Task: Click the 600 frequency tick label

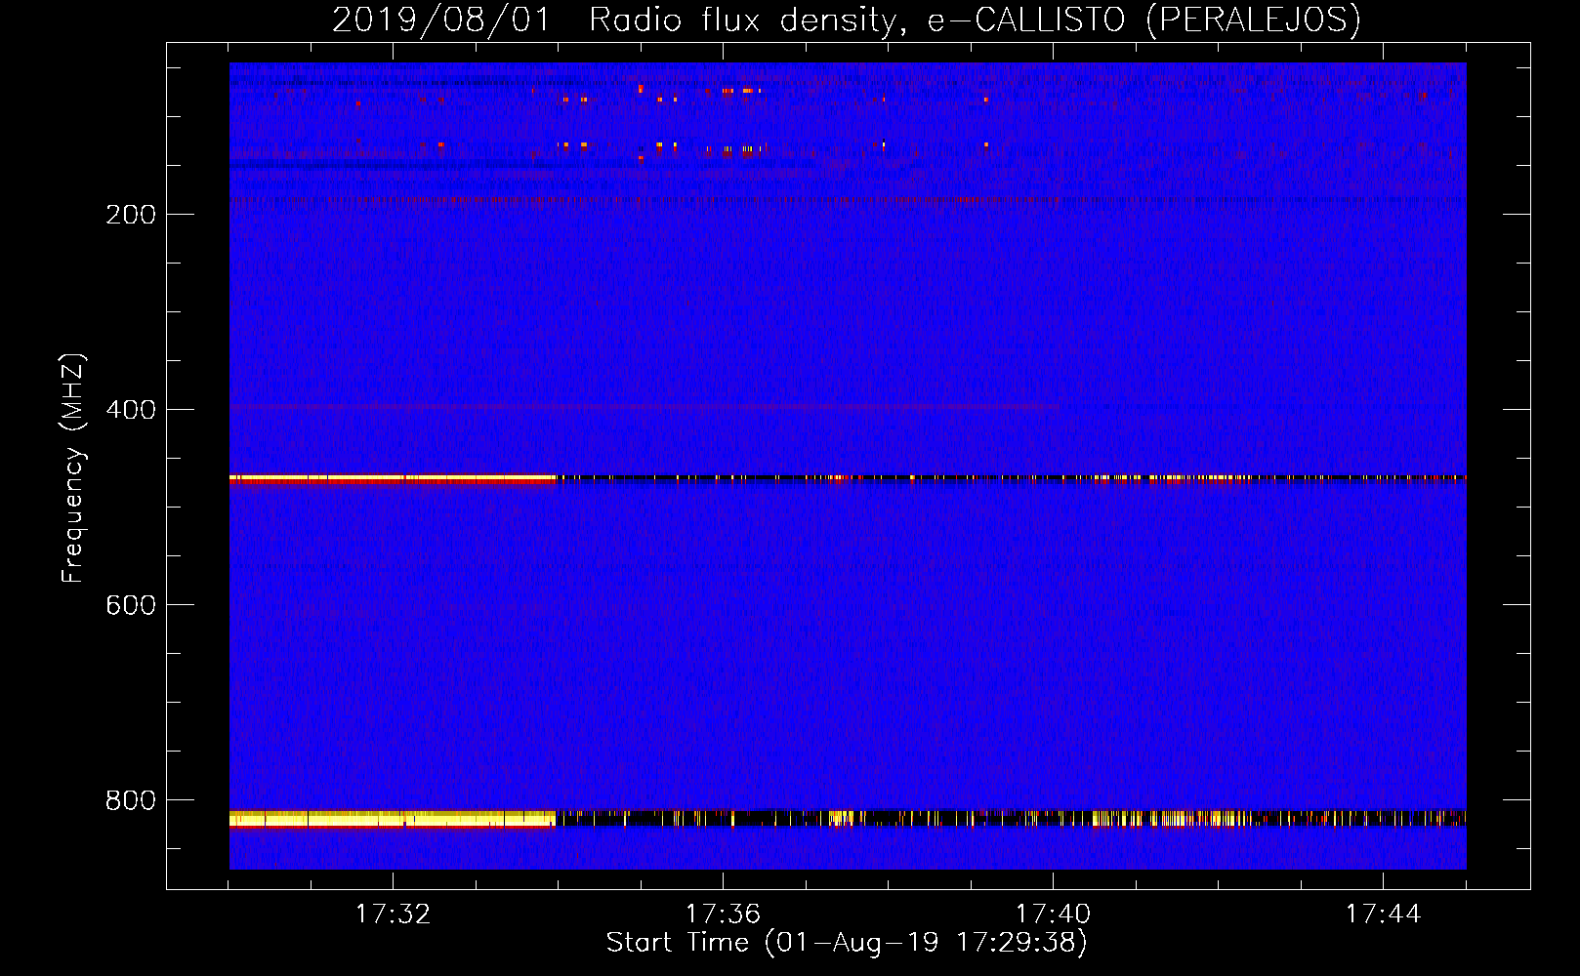Action: tap(131, 605)
